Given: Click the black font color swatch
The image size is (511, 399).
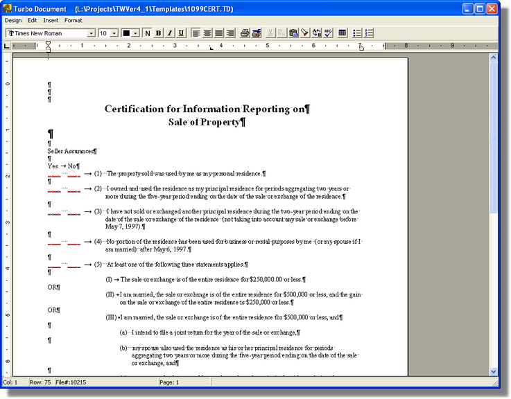Looking at the screenshot, I should pyautogui.click(x=126, y=33).
